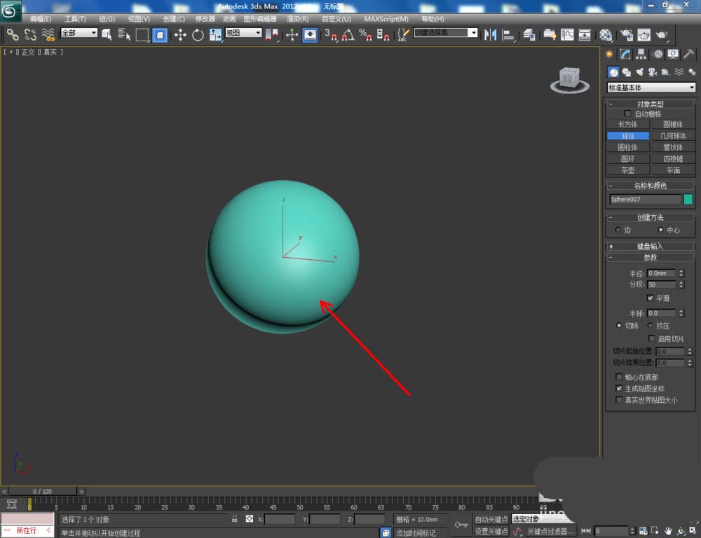Enable the 自动栅格 checkbox
The height and width of the screenshot is (538, 701).
click(627, 113)
